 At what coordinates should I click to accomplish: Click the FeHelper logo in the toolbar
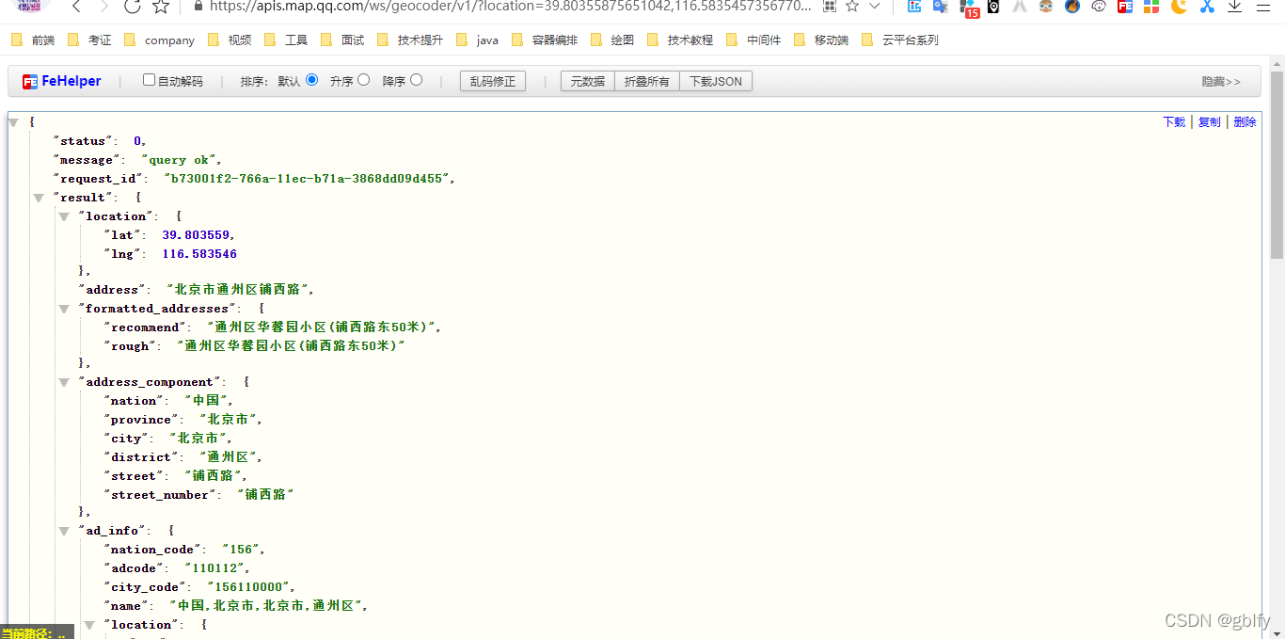[62, 81]
